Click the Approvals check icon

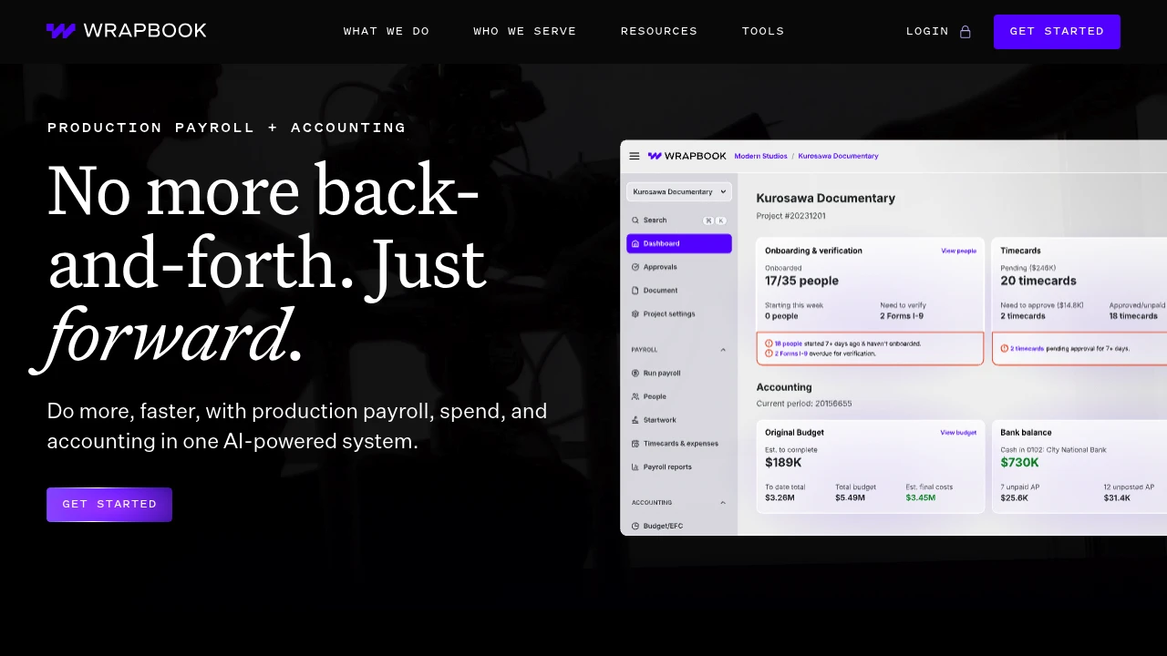tap(635, 267)
